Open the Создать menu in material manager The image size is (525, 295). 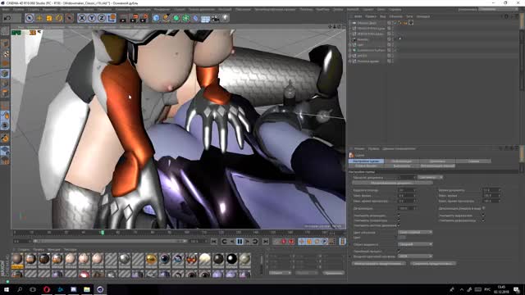[x=24, y=249]
